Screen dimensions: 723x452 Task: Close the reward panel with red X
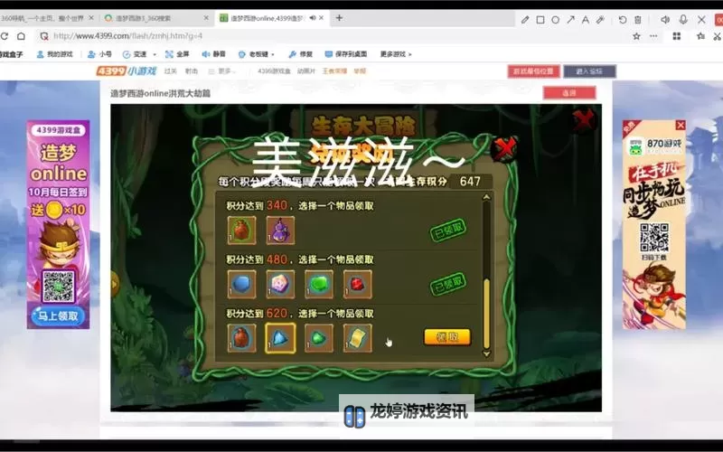pos(507,146)
